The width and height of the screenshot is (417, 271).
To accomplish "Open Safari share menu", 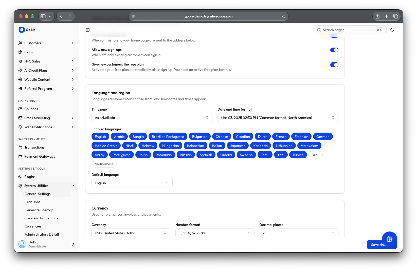I will (x=377, y=16).
